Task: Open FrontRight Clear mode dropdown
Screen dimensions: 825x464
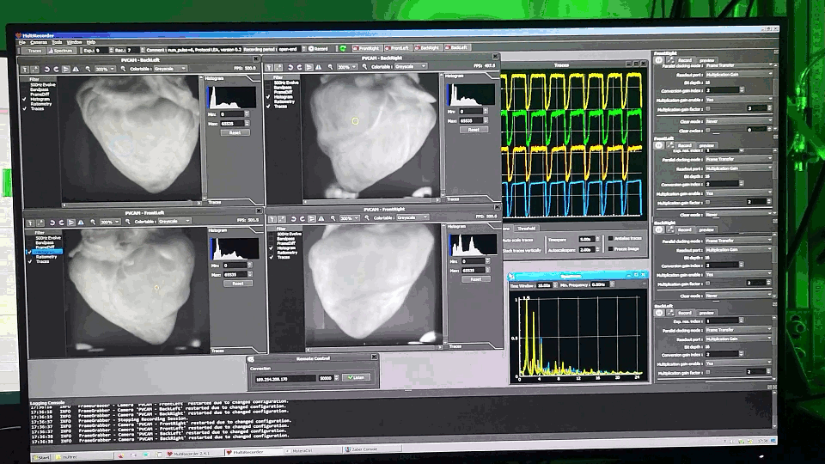Action: 739,121
